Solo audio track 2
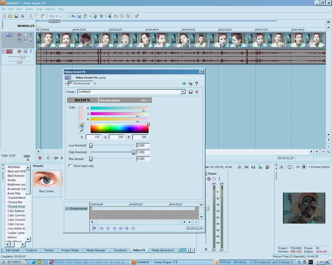This screenshot has height=265, width=332. pyautogui.click(x=31, y=51)
